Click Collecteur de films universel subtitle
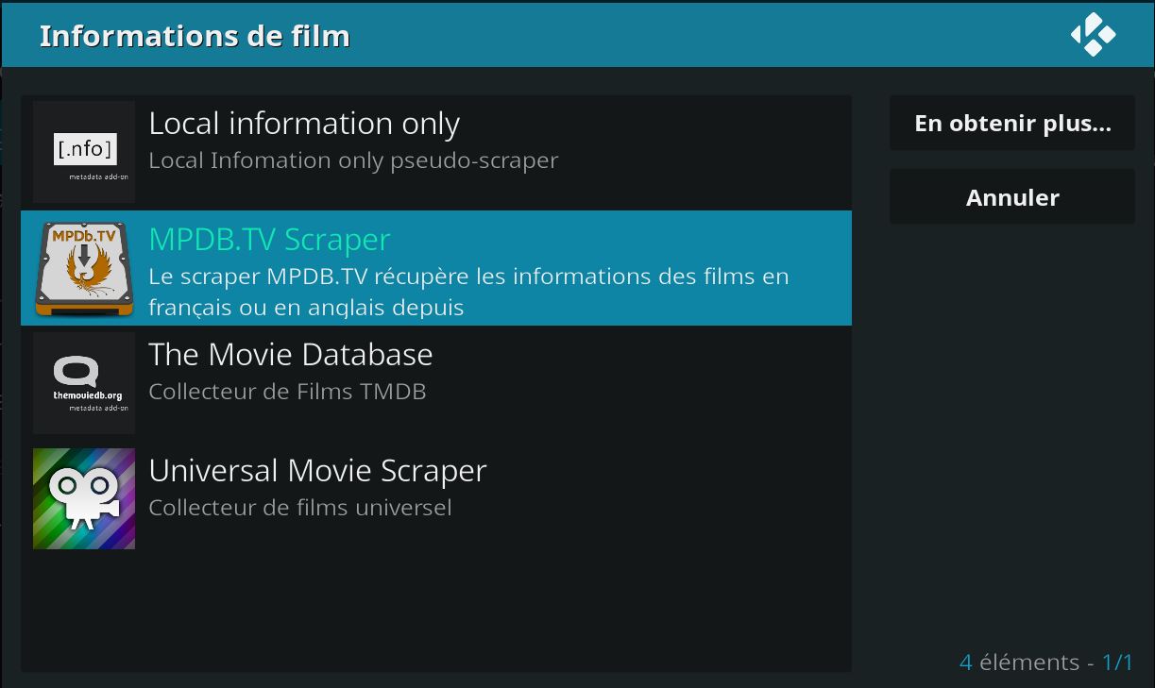Viewport: 1155px width, 688px height. [300, 507]
